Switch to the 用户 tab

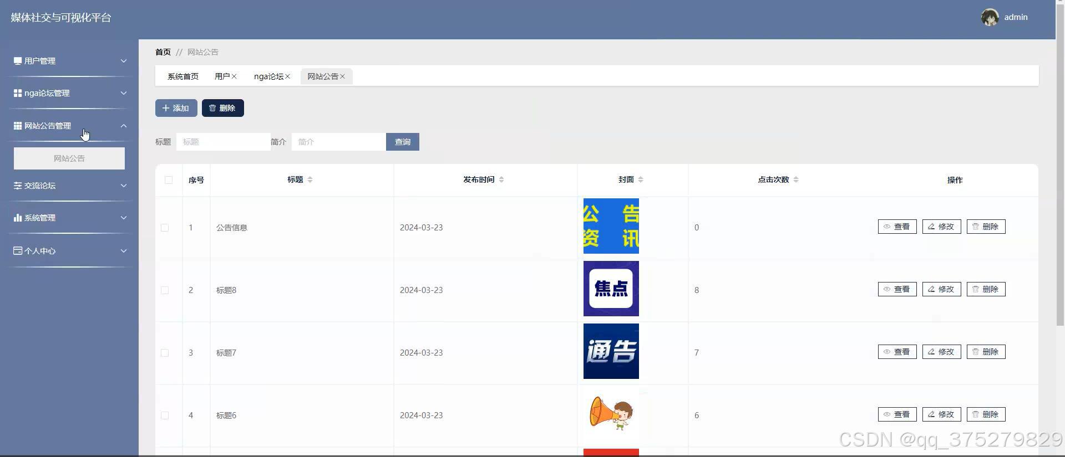(x=222, y=76)
